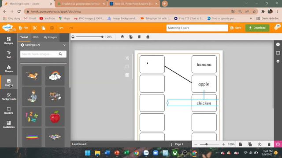Open the Text tool panel
The image size is (282, 158).
click(x=9, y=54)
